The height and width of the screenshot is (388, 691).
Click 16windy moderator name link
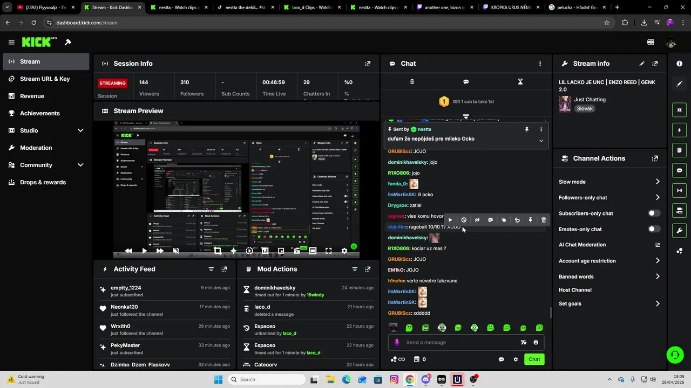pyautogui.click(x=315, y=295)
